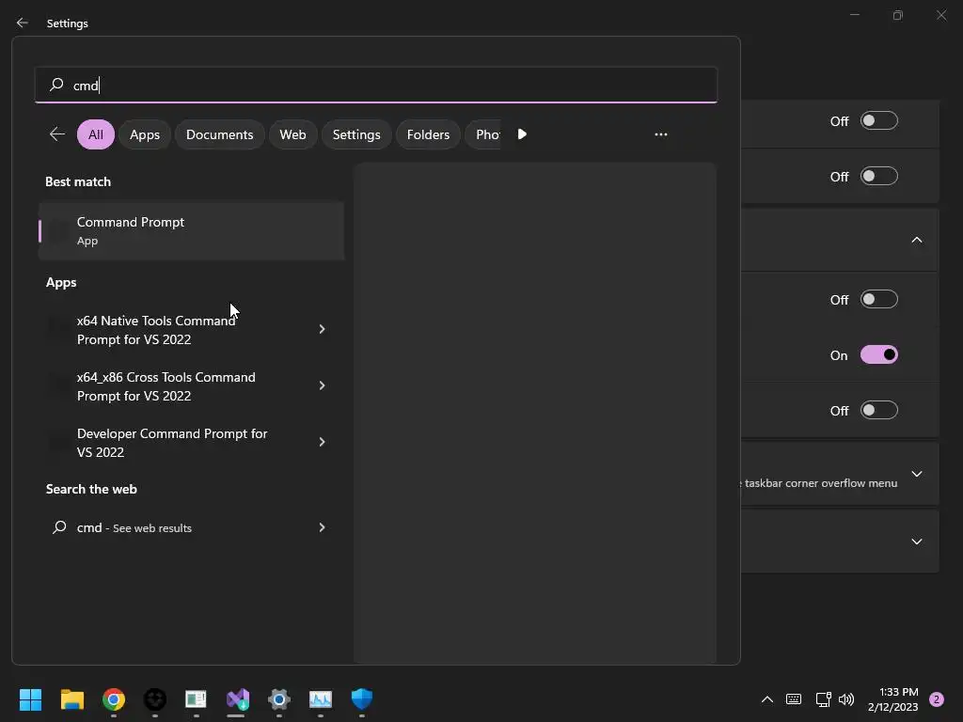
Task: Open the black round app taskbar icon
Action: 155,698
